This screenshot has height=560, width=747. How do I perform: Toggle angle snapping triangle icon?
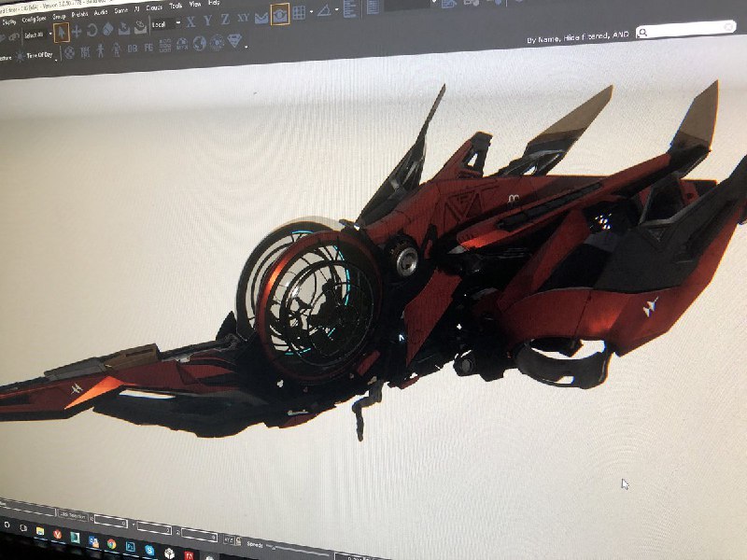pos(324,10)
